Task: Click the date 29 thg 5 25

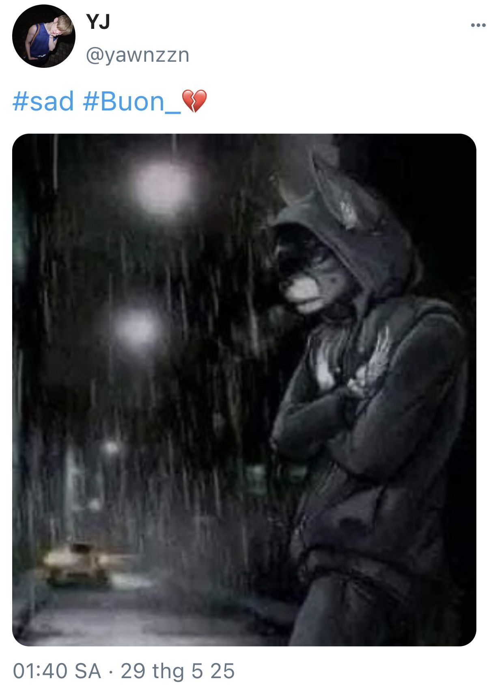Action: (178, 671)
